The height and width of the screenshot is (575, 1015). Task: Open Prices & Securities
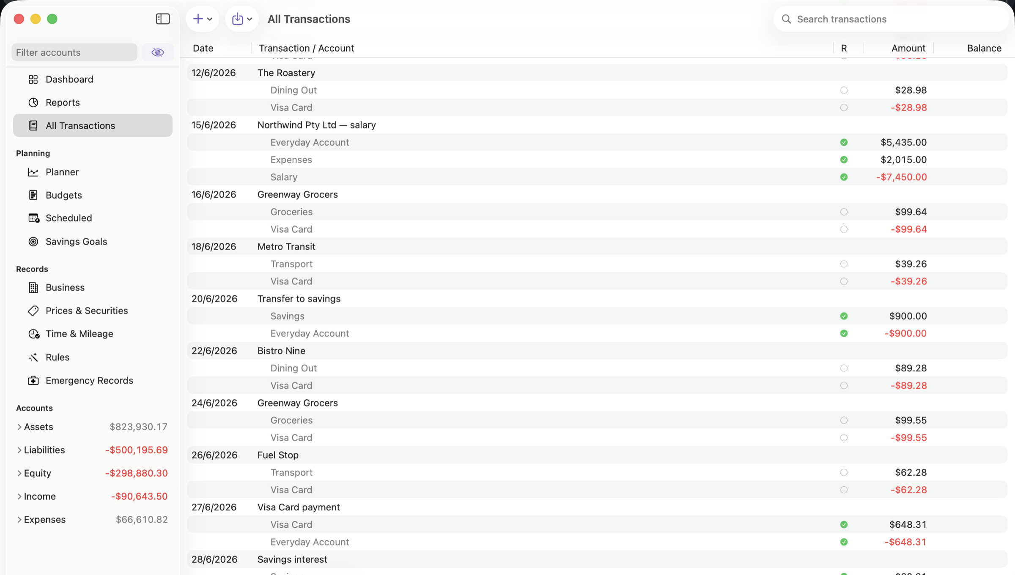pos(93,311)
